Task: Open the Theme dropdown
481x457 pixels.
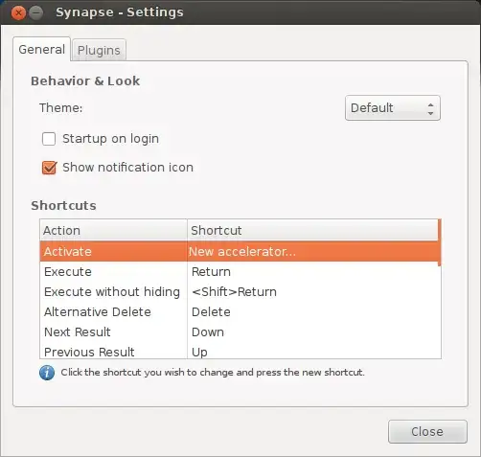Action: 393,108
